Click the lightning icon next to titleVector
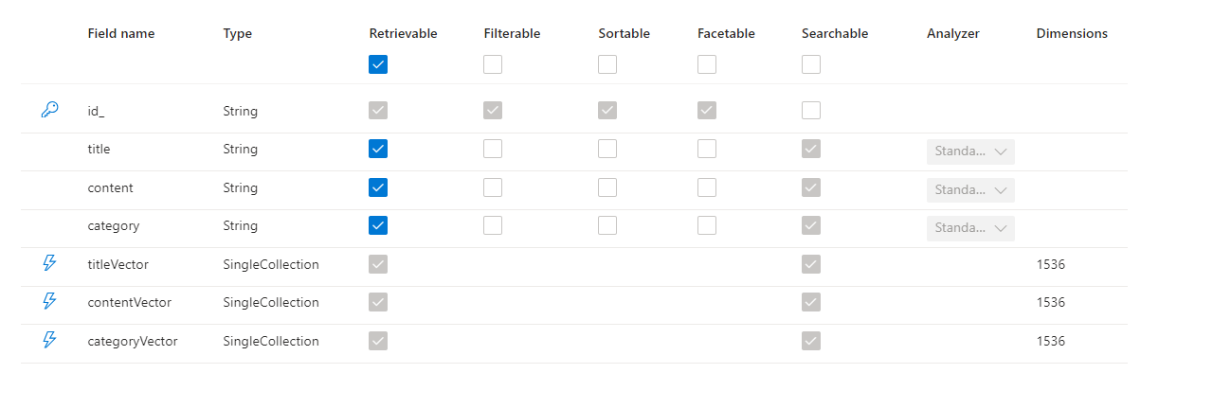The image size is (1213, 409). (x=49, y=264)
